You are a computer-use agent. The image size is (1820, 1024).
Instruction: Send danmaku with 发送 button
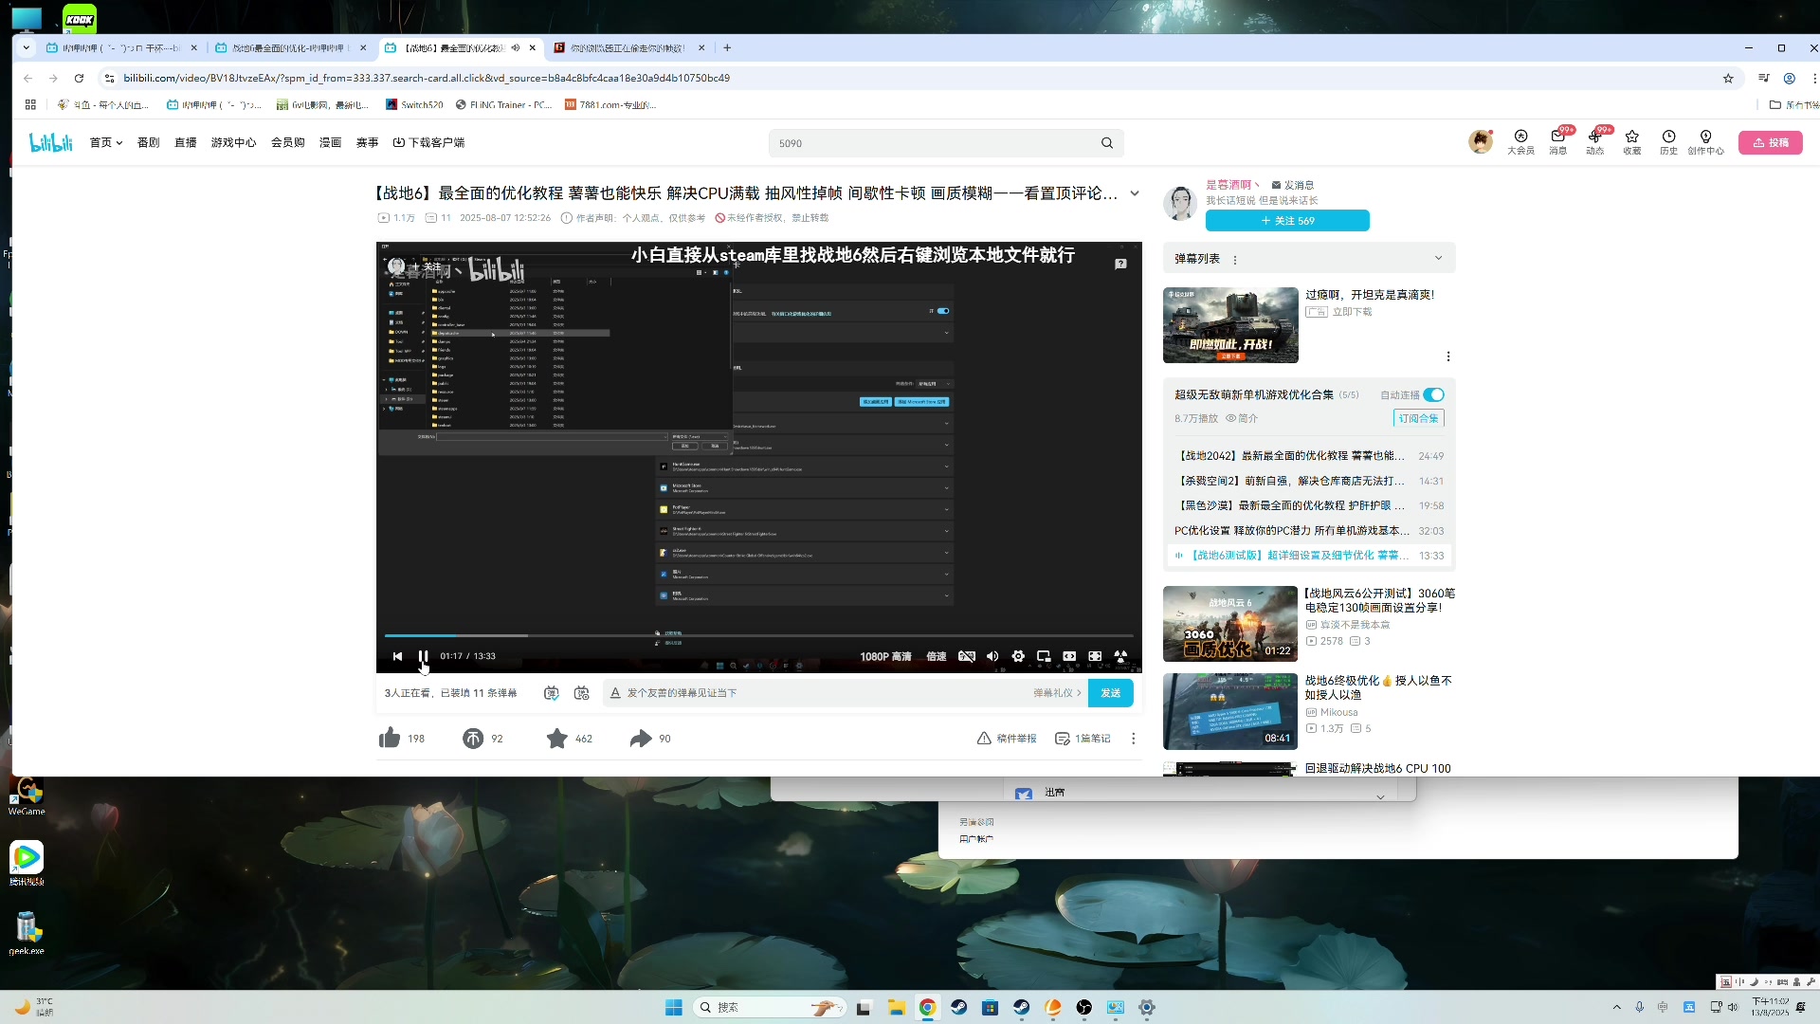click(x=1110, y=693)
